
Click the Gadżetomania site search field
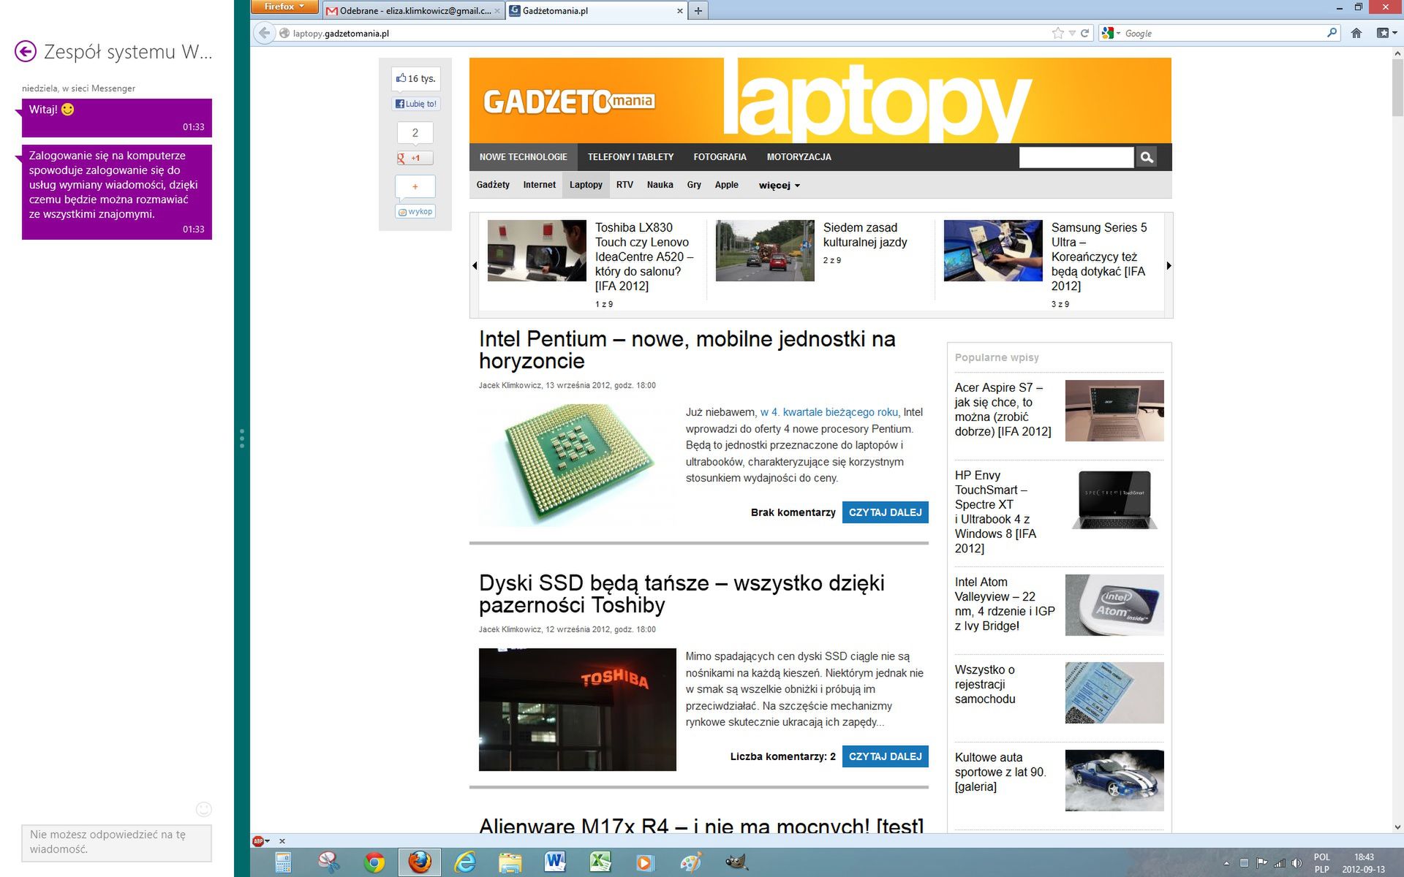click(x=1076, y=157)
